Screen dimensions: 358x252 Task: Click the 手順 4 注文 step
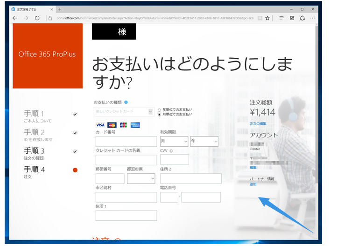tap(34, 172)
